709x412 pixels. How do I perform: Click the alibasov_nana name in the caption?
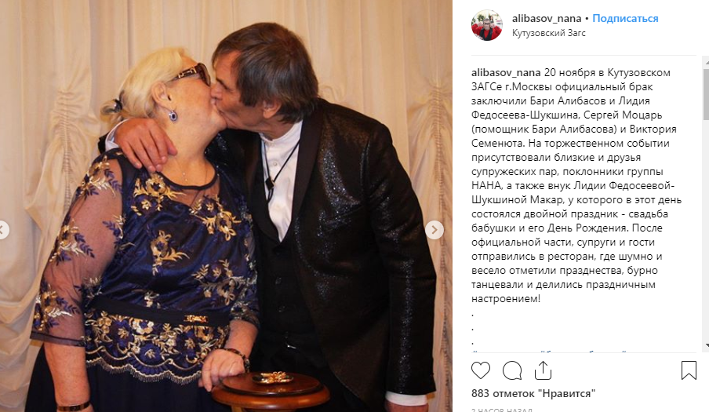click(x=506, y=72)
